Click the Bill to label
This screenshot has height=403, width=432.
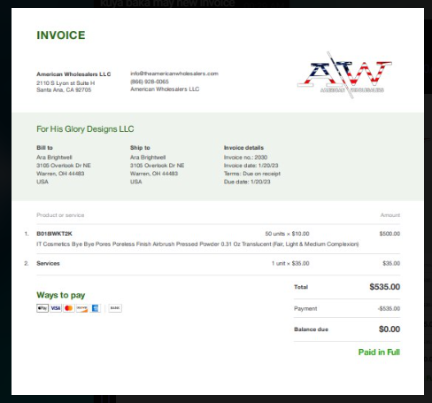pyautogui.click(x=44, y=148)
